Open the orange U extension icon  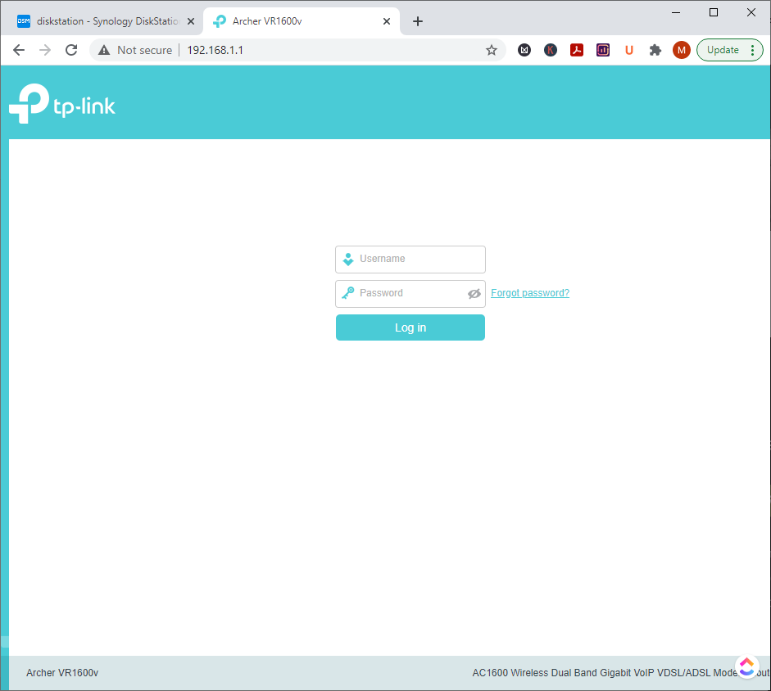[x=629, y=50]
